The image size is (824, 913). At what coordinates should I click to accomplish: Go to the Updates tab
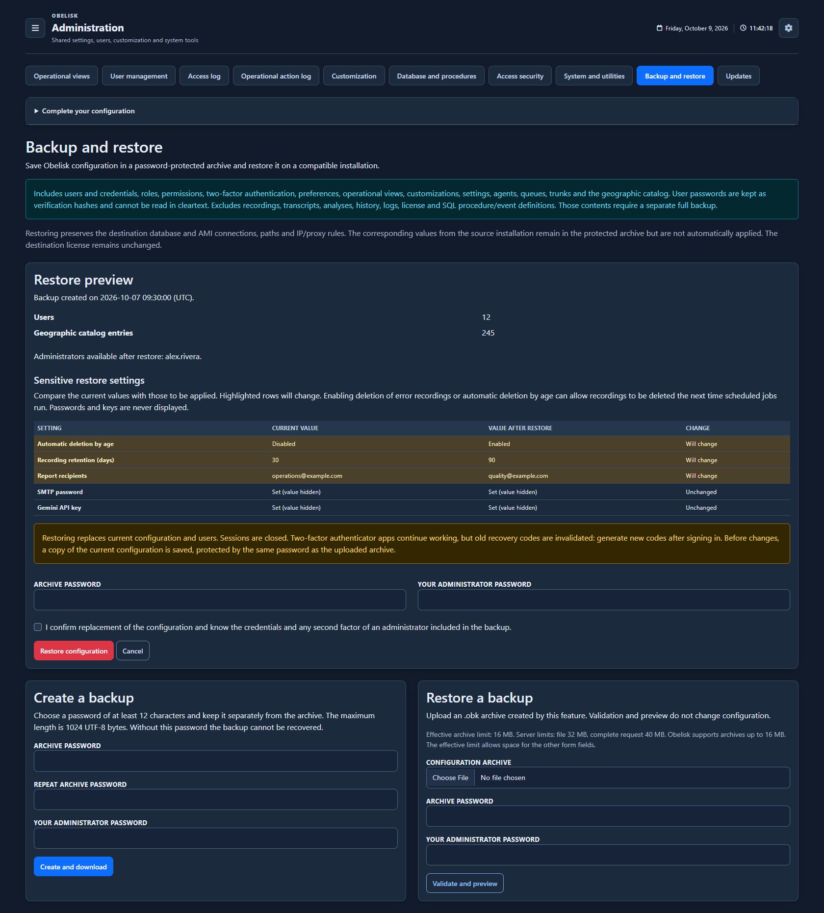[739, 76]
